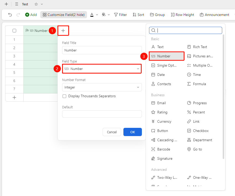The height and width of the screenshot is (196, 235).
Task: Enable Display Thousands Separators checkbox
Action: pyautogui.click(x=64, y=96)
